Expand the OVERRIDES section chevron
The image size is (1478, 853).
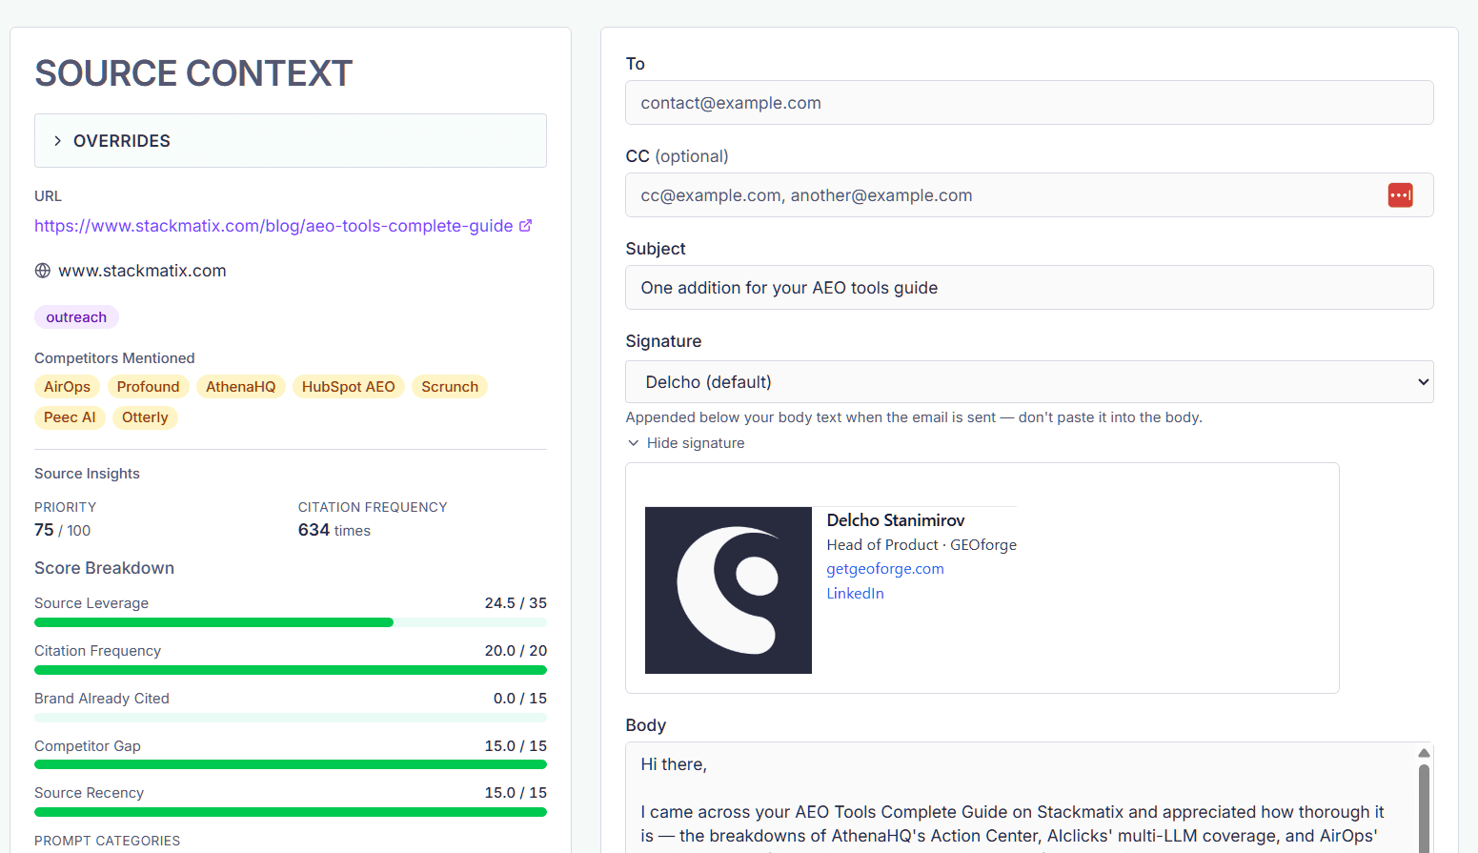click(x=58, y=141)
